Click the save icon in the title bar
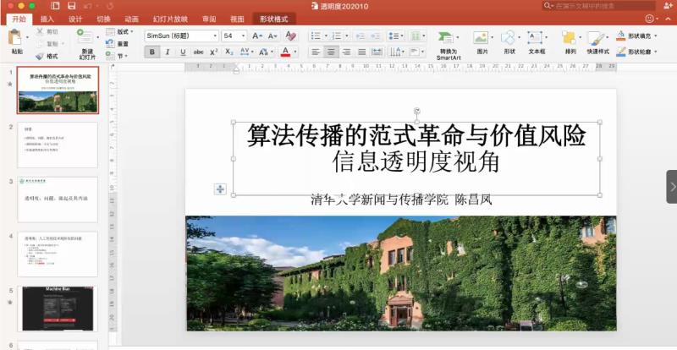Image resolution: width=677 pixels, height=350 pixels. point(72,6)
